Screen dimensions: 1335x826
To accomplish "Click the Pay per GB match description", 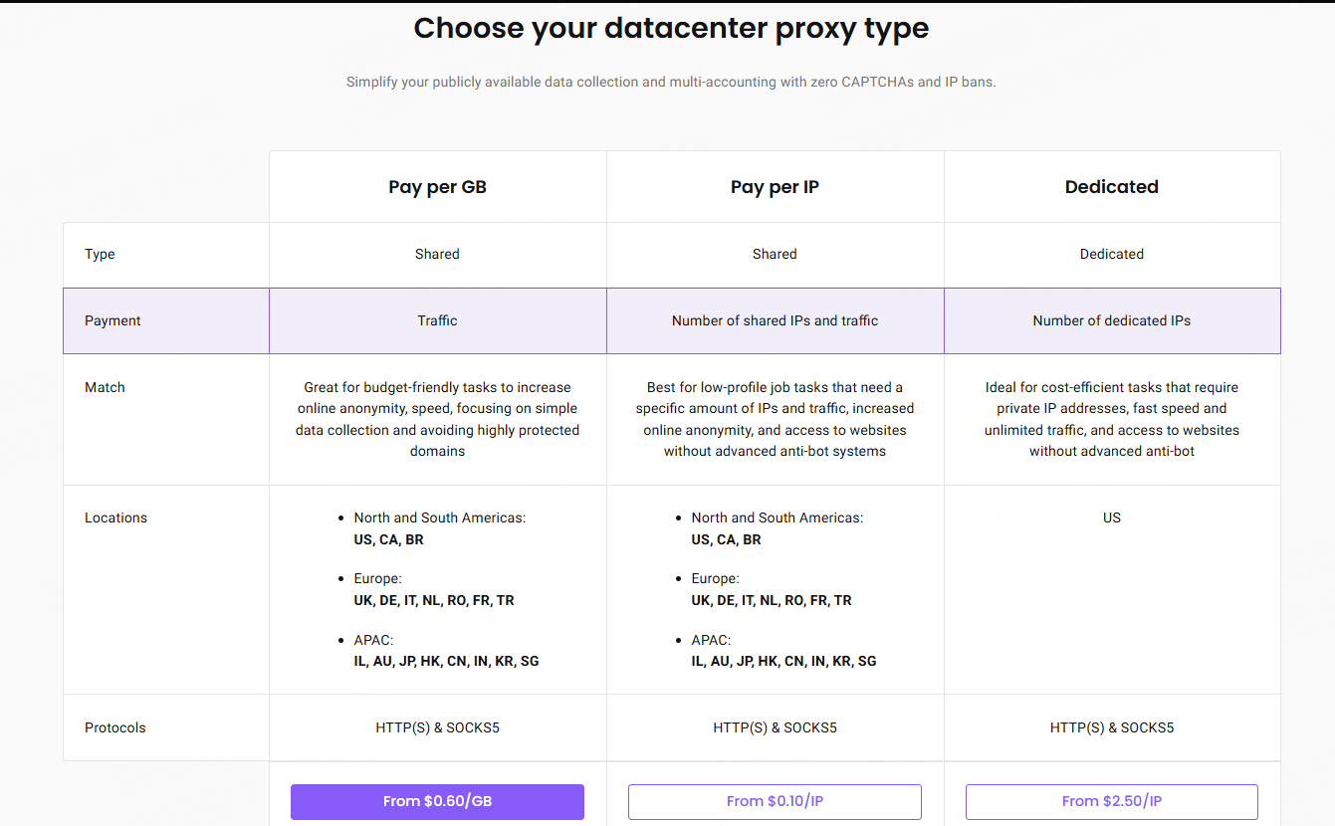I will click(437, 419).
